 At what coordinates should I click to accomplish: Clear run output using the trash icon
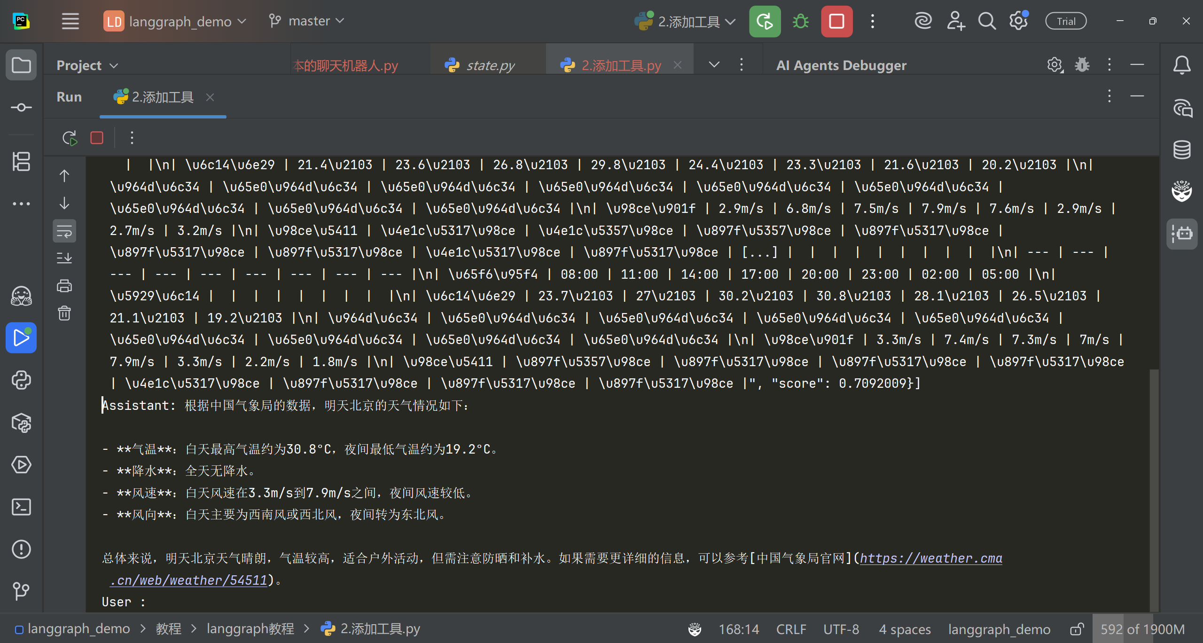pos(64,313)
